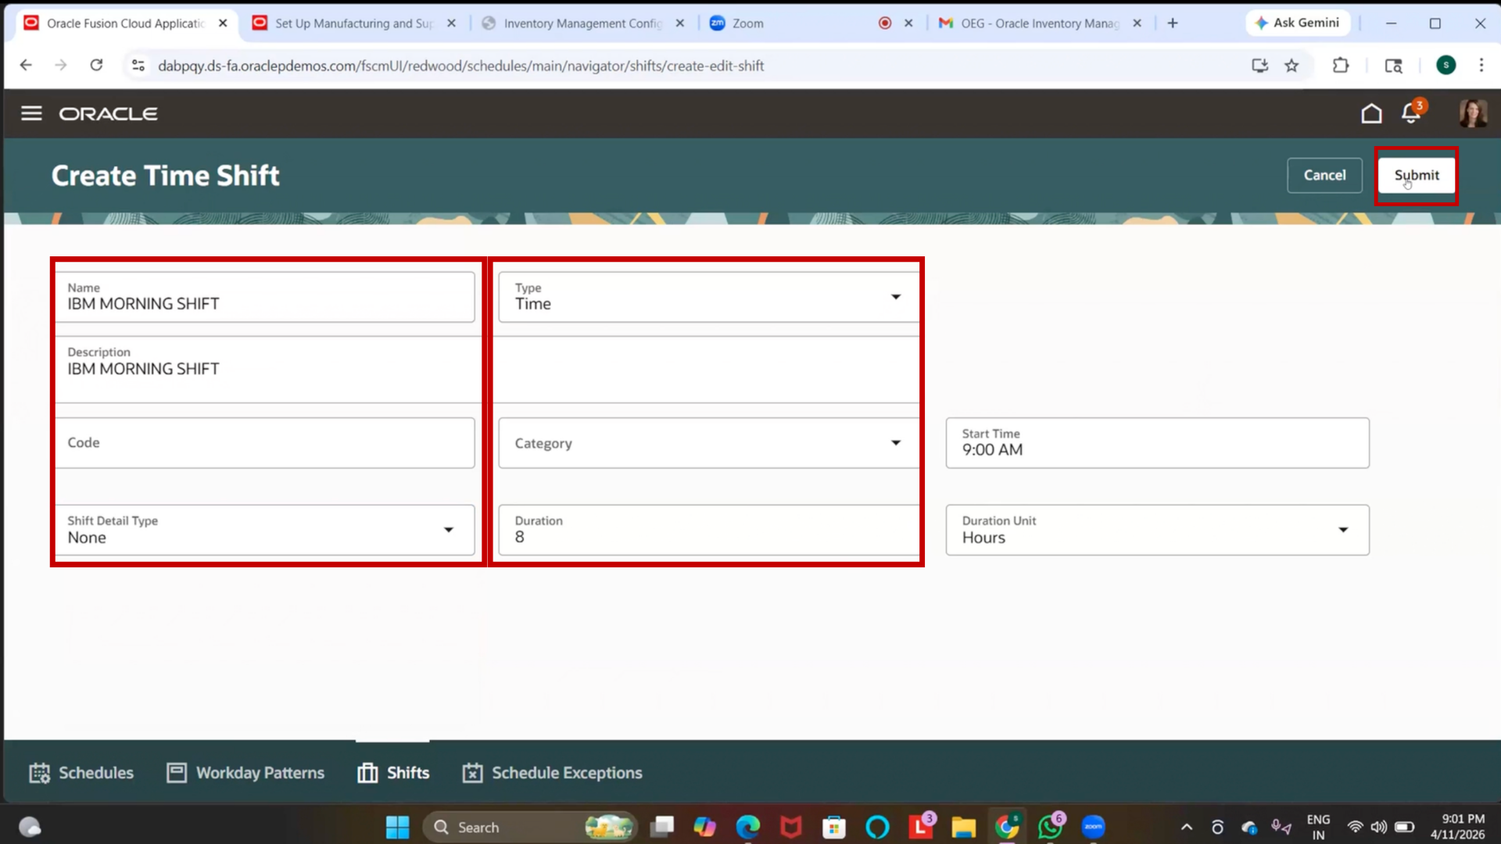Image resolution: width=1501 pixels, height=844 pixels.
Task: Open Microsoft Edge from taskbar
Action: click(748, 827)
